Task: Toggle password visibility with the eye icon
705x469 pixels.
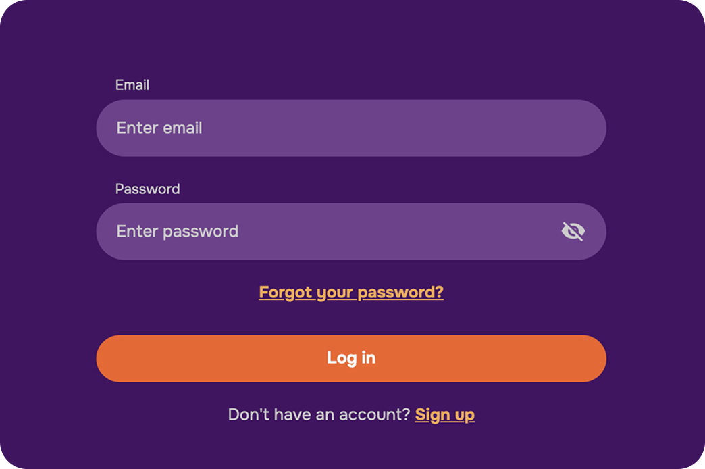Action: (573, 231)
